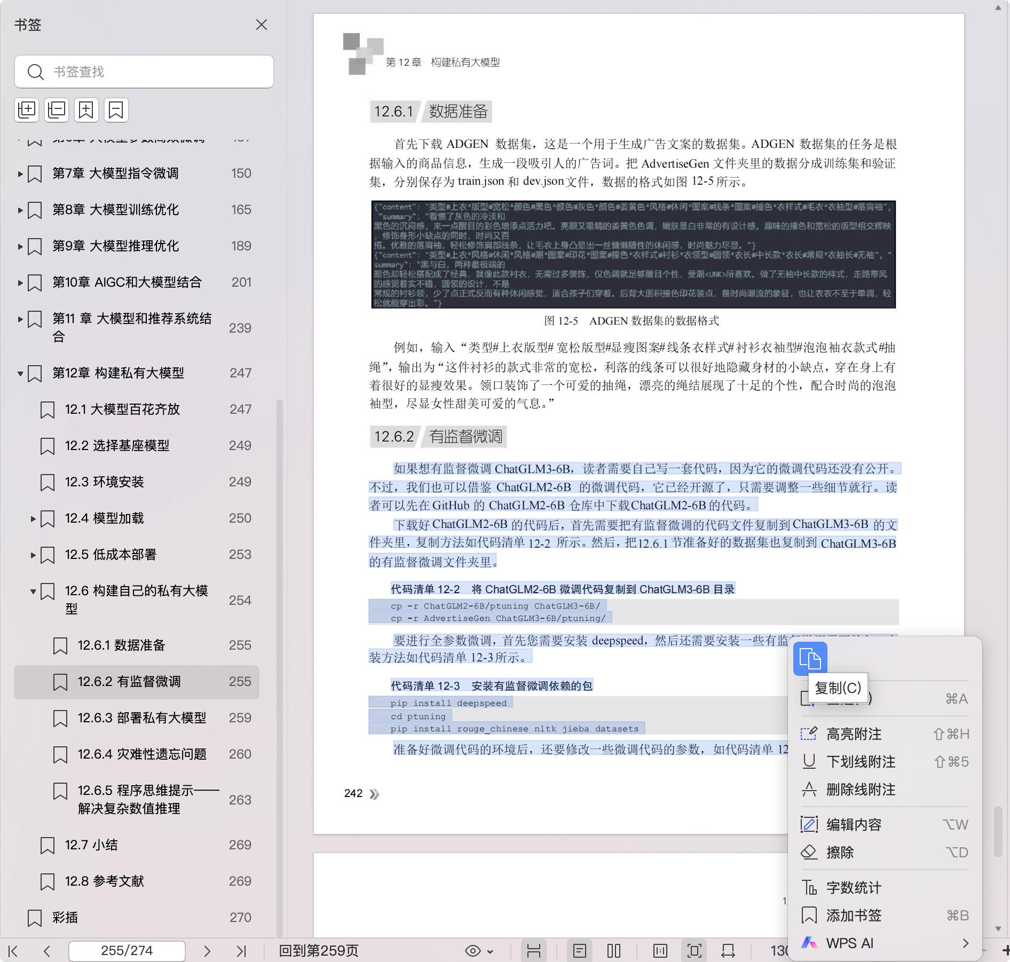Click the blue copy icon in context menu
Image resolution: width=1010 pixels, height=962 pixels.
pos(810,659)
